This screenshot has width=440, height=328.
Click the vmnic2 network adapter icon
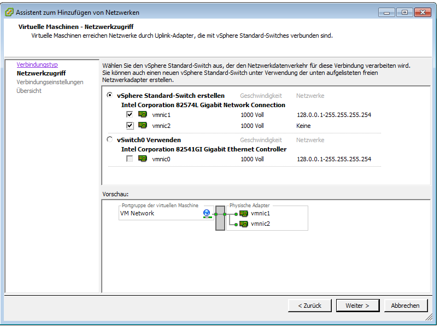point(142,125)
